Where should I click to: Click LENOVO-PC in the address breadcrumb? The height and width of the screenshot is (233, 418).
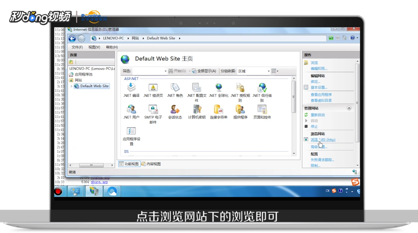tap(113, 38)
